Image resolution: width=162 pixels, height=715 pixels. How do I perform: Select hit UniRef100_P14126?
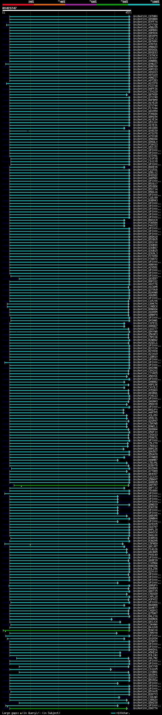pos(145,549)
